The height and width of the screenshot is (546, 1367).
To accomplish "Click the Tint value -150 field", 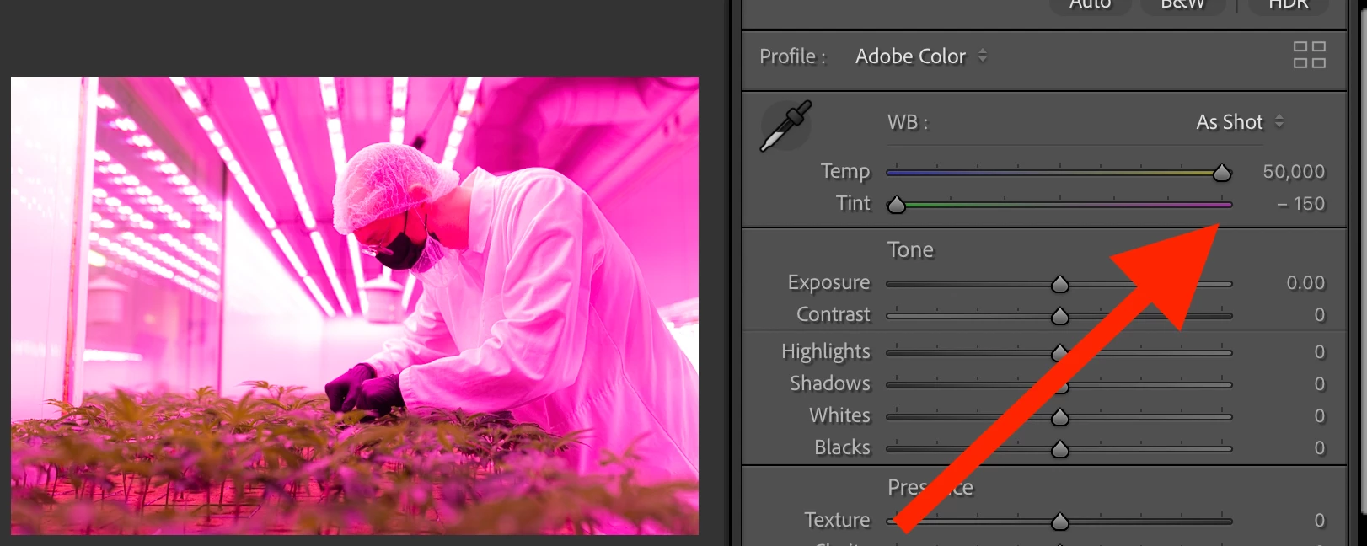I will point(1300,204).
